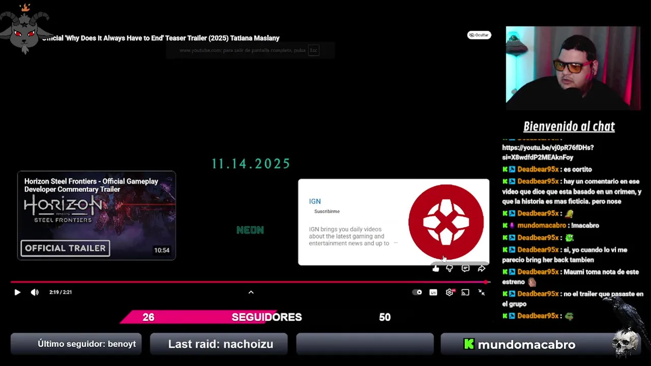Like the video with the thumbs-up icon
The width and height of the screenshot is (651, 366).
pos(436,268)
